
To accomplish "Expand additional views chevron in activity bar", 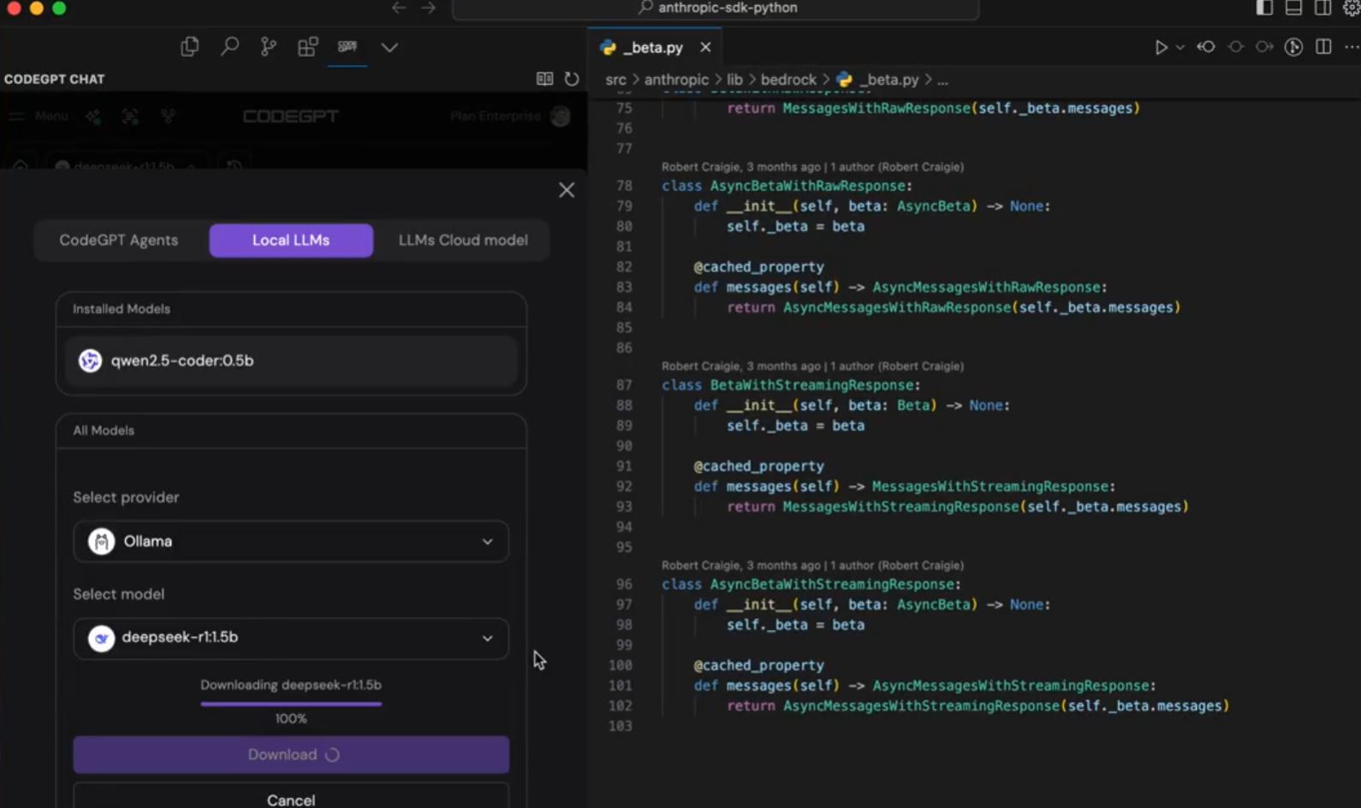I will tap(389, 47).
